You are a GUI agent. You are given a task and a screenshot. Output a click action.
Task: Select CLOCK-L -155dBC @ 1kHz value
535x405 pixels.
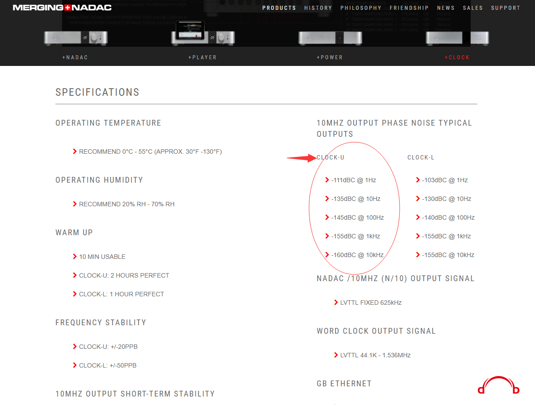coord(446,236)
